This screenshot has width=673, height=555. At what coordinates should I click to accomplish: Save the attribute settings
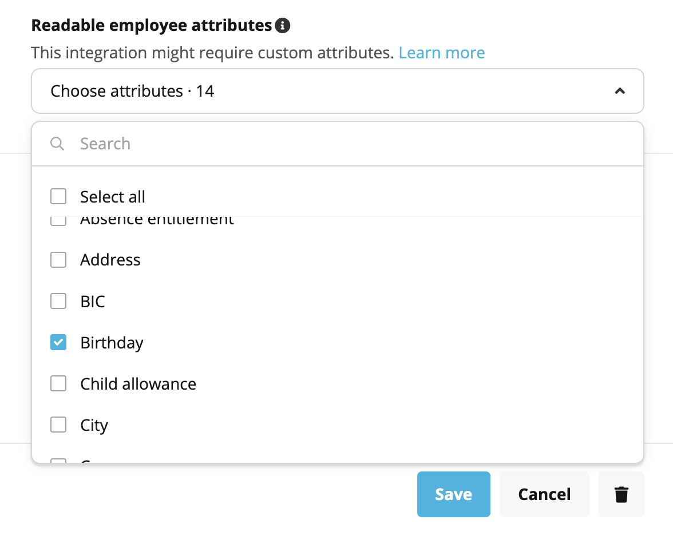tap(454, 494)
